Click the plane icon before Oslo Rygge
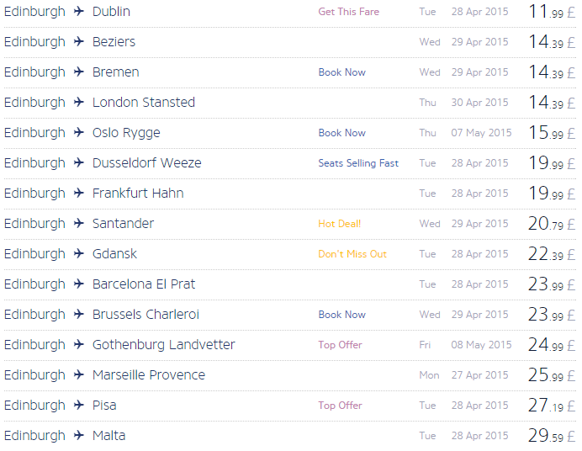The image size is (582, 451). (x=79, y=132)
